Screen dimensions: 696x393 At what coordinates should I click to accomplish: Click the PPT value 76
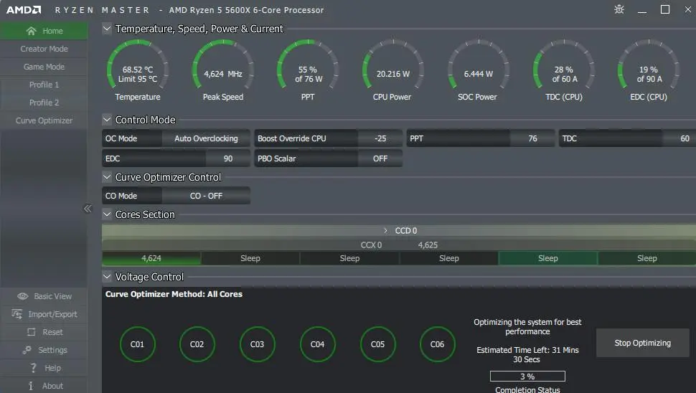(532, 138)
